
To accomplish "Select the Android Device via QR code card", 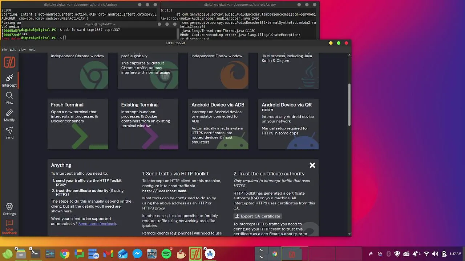I will coord(288,124).
